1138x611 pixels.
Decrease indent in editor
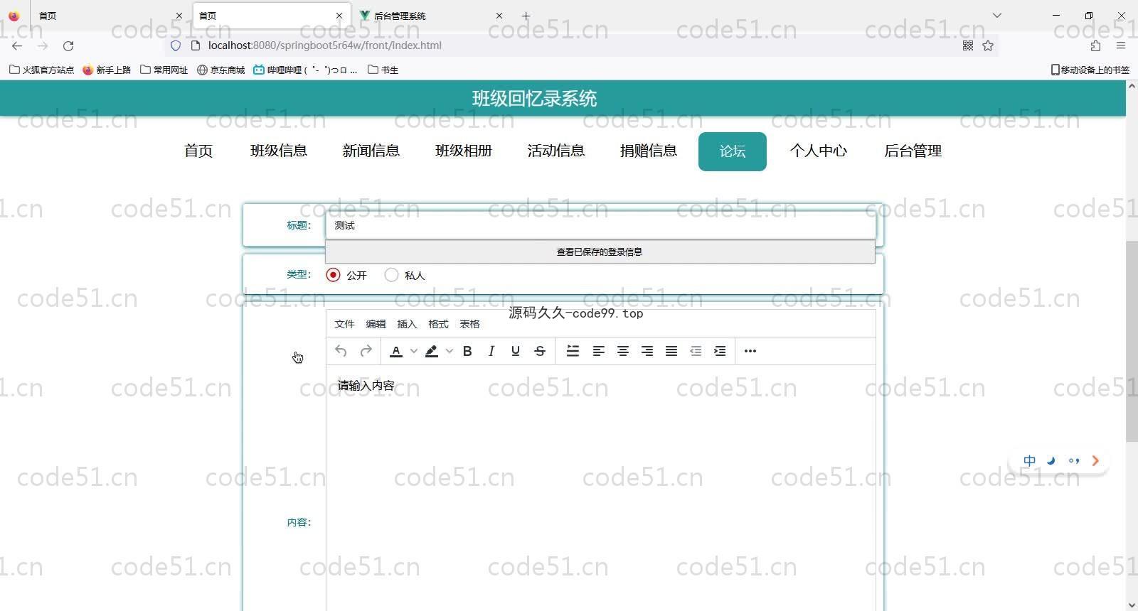(x=696, y=351)
